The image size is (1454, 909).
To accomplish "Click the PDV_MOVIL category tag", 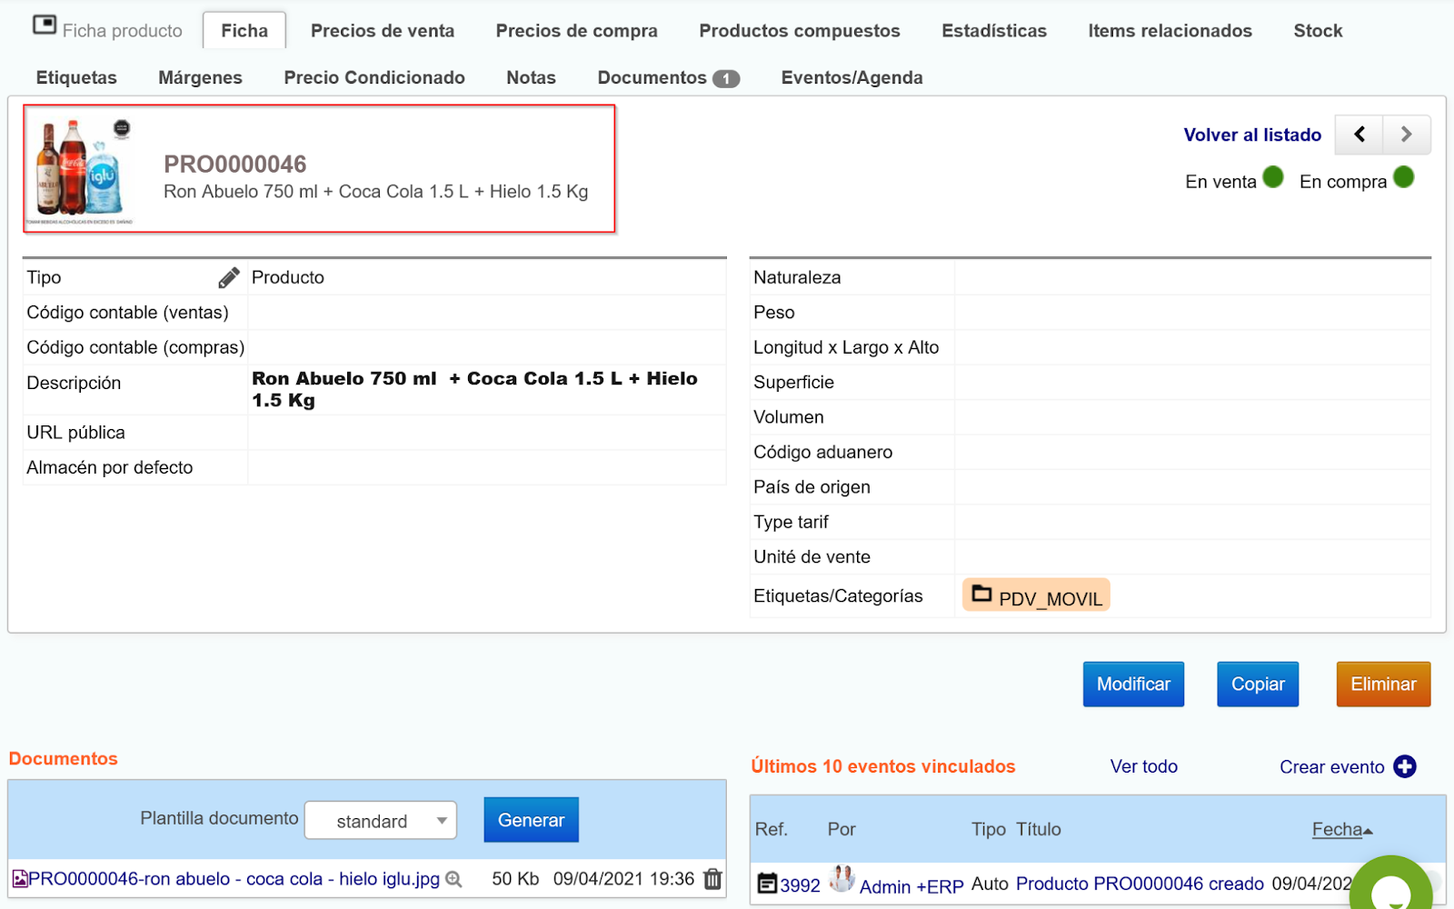I will click(x=1036, y=595).
